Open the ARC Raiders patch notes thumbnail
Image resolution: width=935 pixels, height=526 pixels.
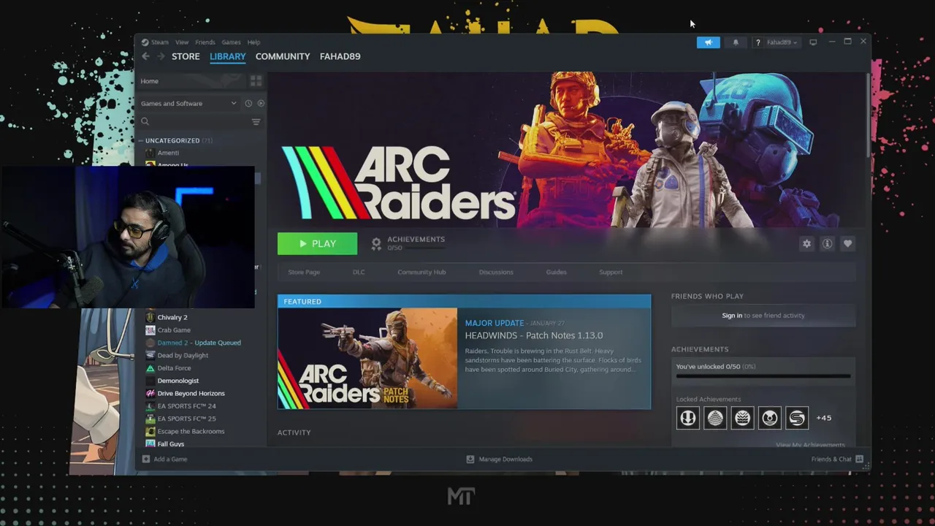point(367,358)
